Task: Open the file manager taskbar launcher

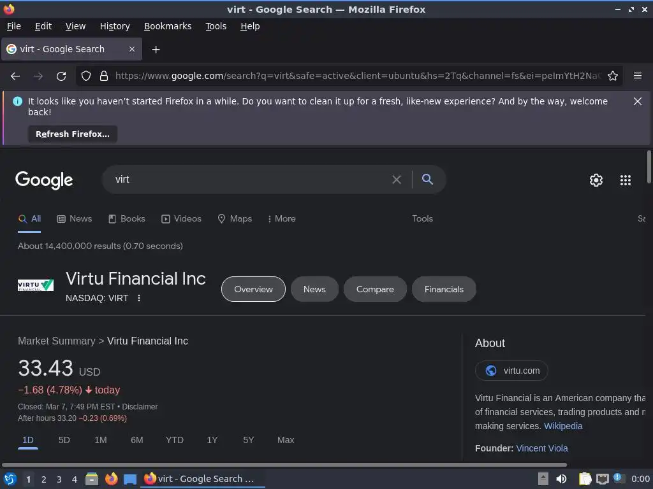Action: [x=92, y=479]
